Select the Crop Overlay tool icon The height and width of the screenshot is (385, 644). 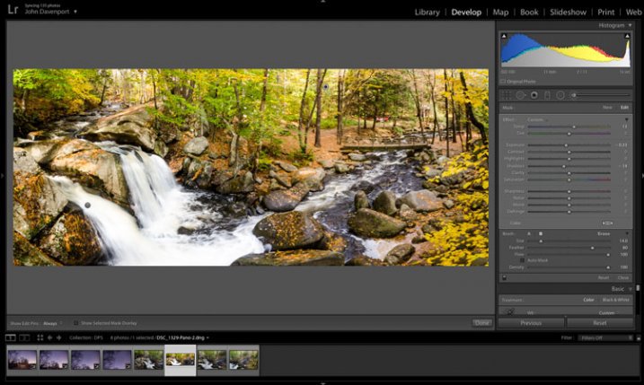[507, 94]
